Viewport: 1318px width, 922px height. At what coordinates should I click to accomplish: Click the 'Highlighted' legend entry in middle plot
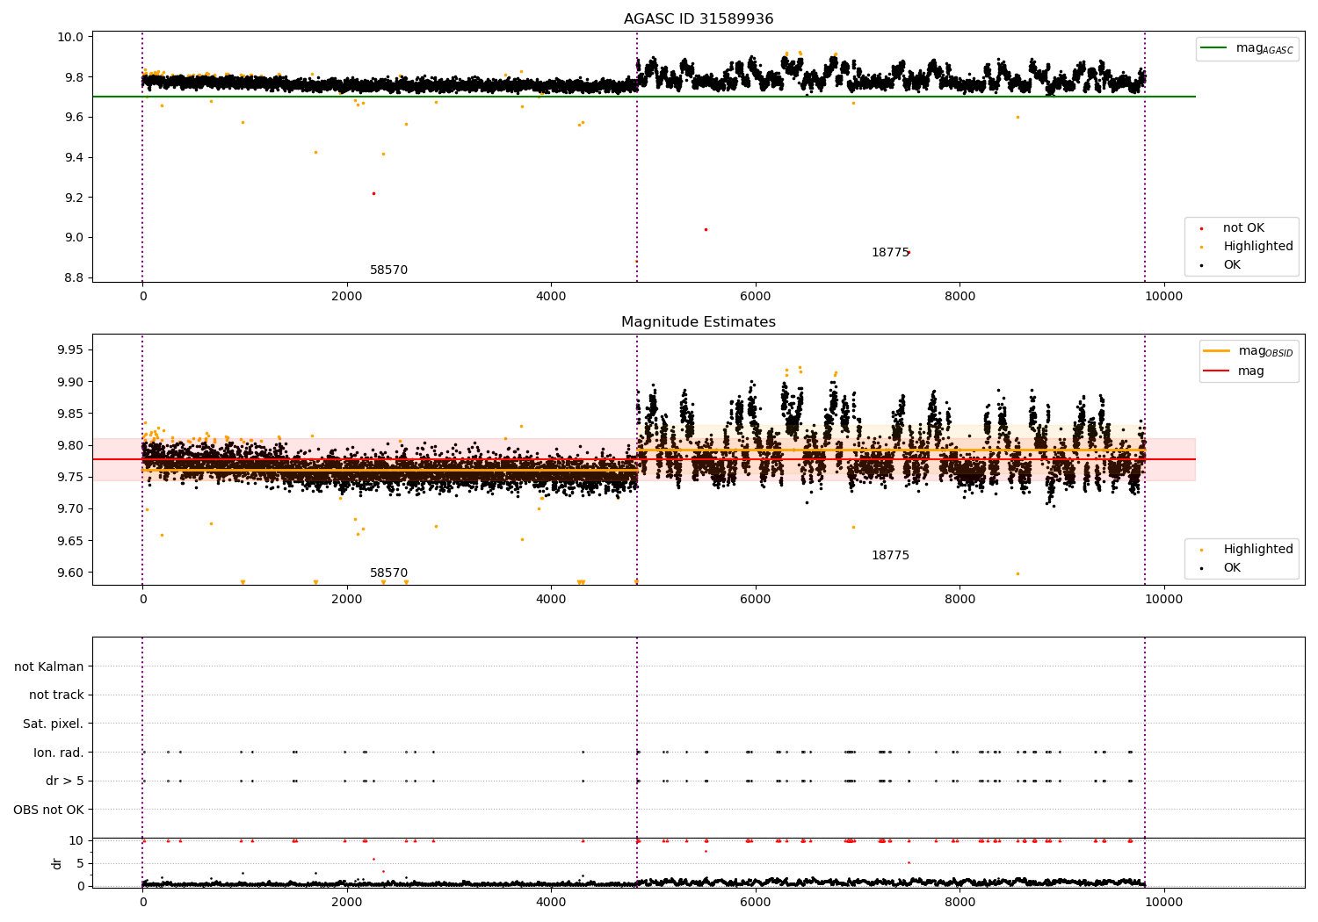[x=1257, y=550]
